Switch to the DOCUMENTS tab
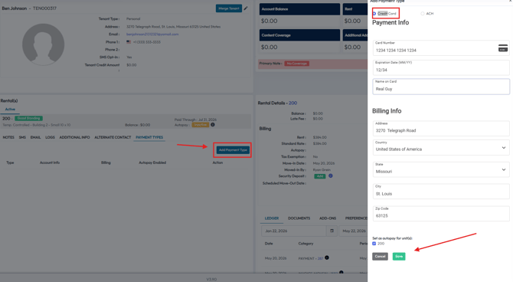Viewport: 513px width, 282px height. pyautogui.click(x=299, y=218)
